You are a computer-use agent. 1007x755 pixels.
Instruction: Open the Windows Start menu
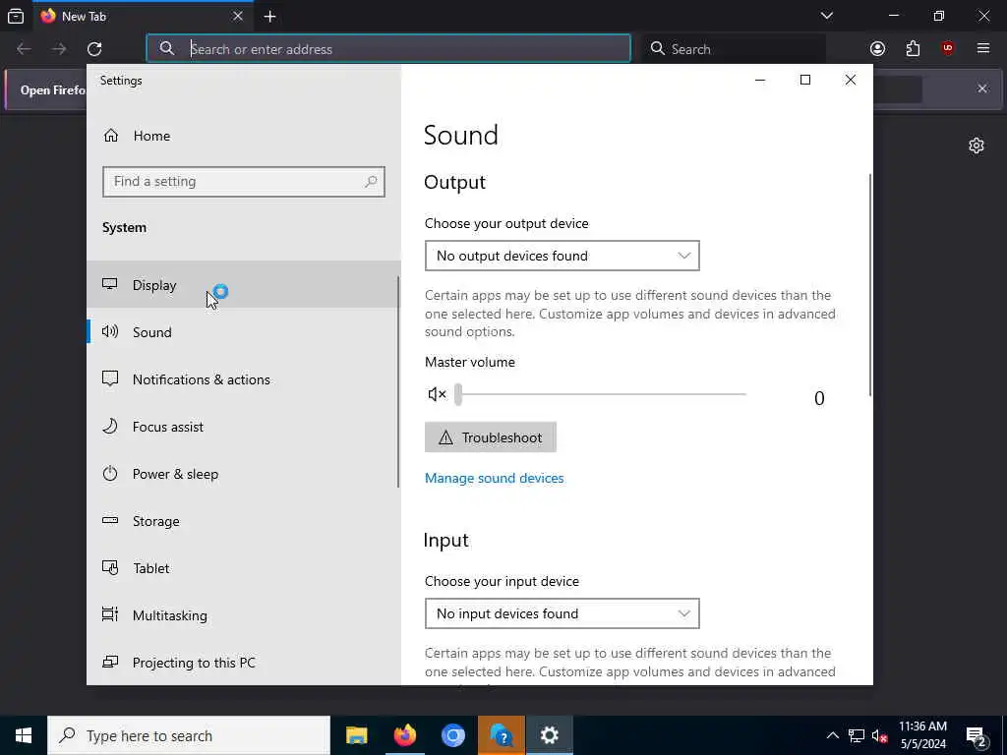(x=24, y=735)
